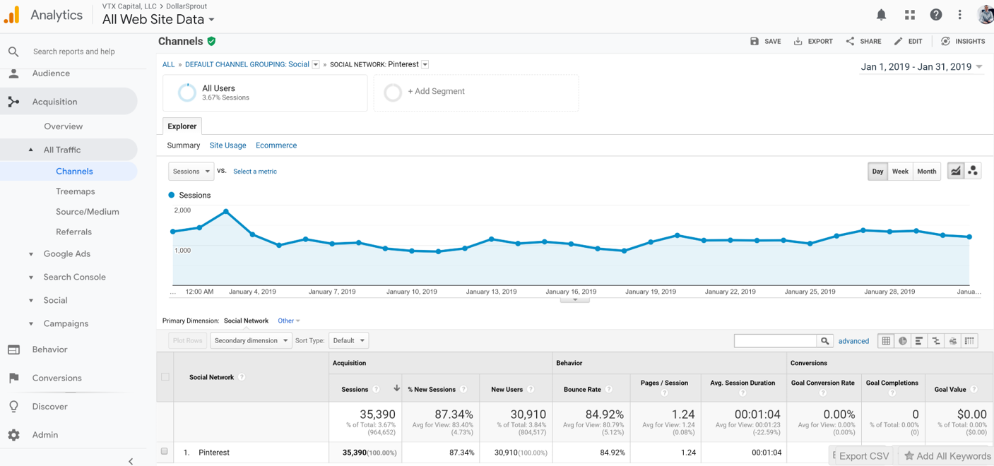
Task: Open the Explorer tab
Action: [x=182, y=126]
